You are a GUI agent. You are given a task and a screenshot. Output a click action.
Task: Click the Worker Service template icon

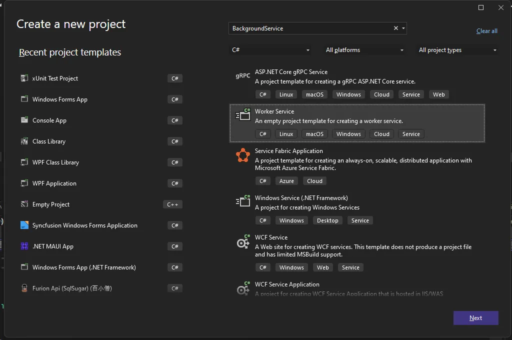pos(243,114)
